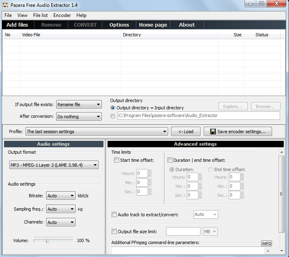Click the Video File column header

(70, 35)
